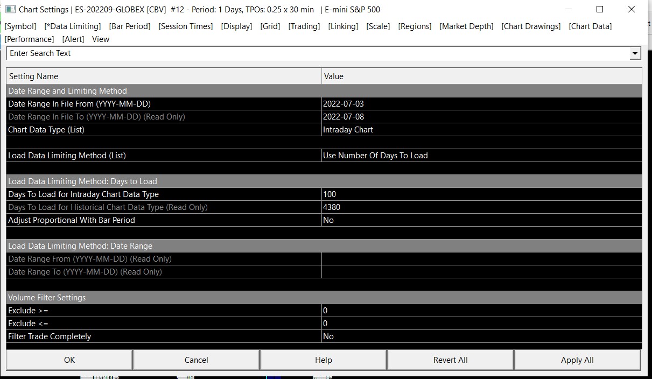Select the [Alert] tab
This screenshot has width=652, height=379.
coord(73,39)
